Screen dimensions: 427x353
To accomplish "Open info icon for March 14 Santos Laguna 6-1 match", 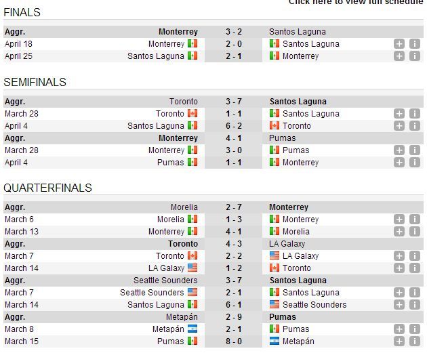I will [x=415, y=304].
